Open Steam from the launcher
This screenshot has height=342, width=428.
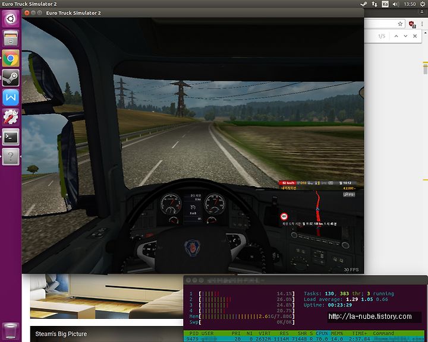coord(11,78)
